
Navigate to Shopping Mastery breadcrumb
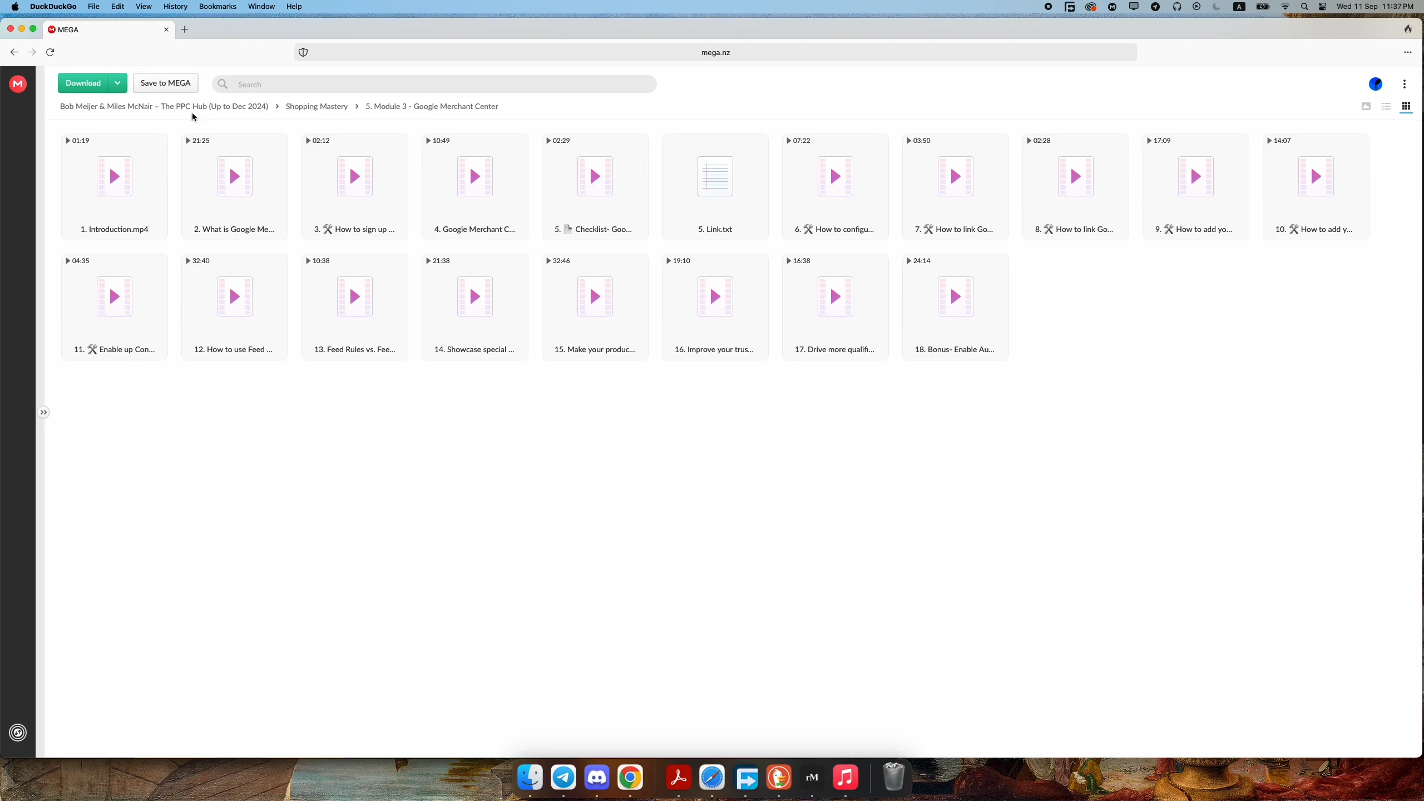point(316,106)
